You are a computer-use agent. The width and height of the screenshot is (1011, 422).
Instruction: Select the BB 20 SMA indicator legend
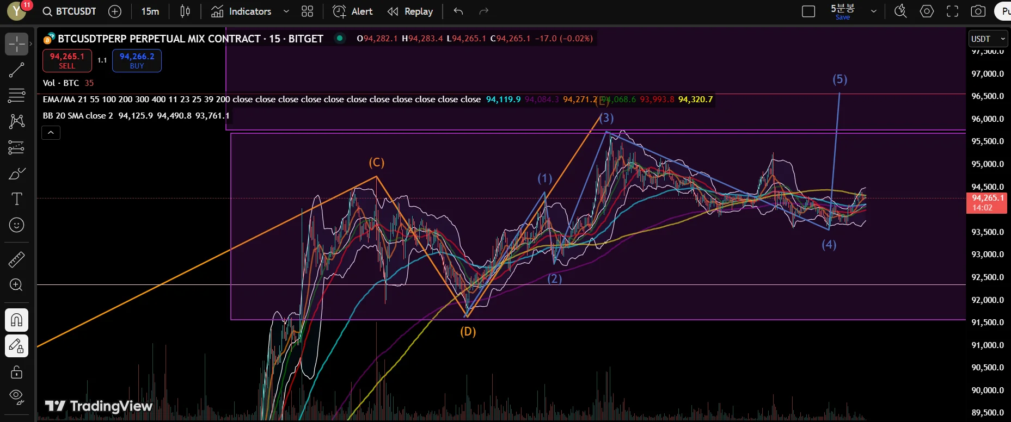coord(136,115)
